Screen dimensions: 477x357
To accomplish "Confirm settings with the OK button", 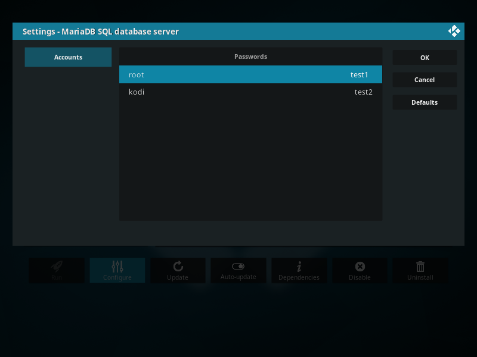I will pyautogui.click(x=425, y=58).
